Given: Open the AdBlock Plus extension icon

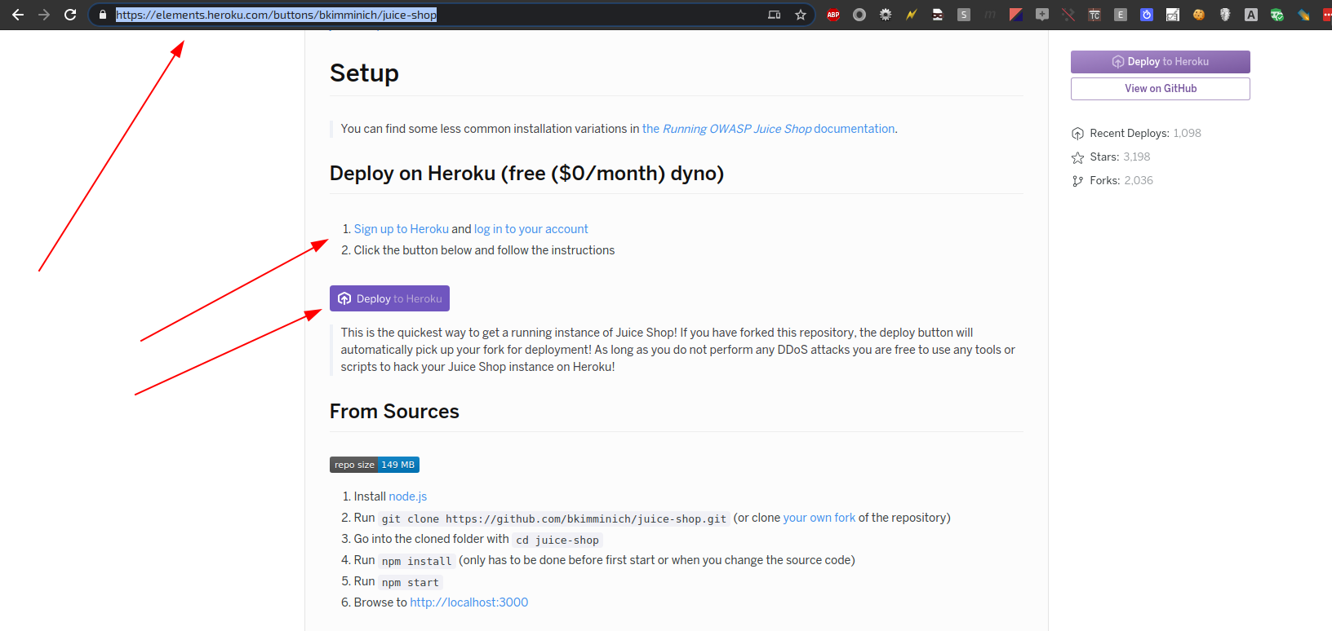Looking at the screenshot, I should 833,15.
